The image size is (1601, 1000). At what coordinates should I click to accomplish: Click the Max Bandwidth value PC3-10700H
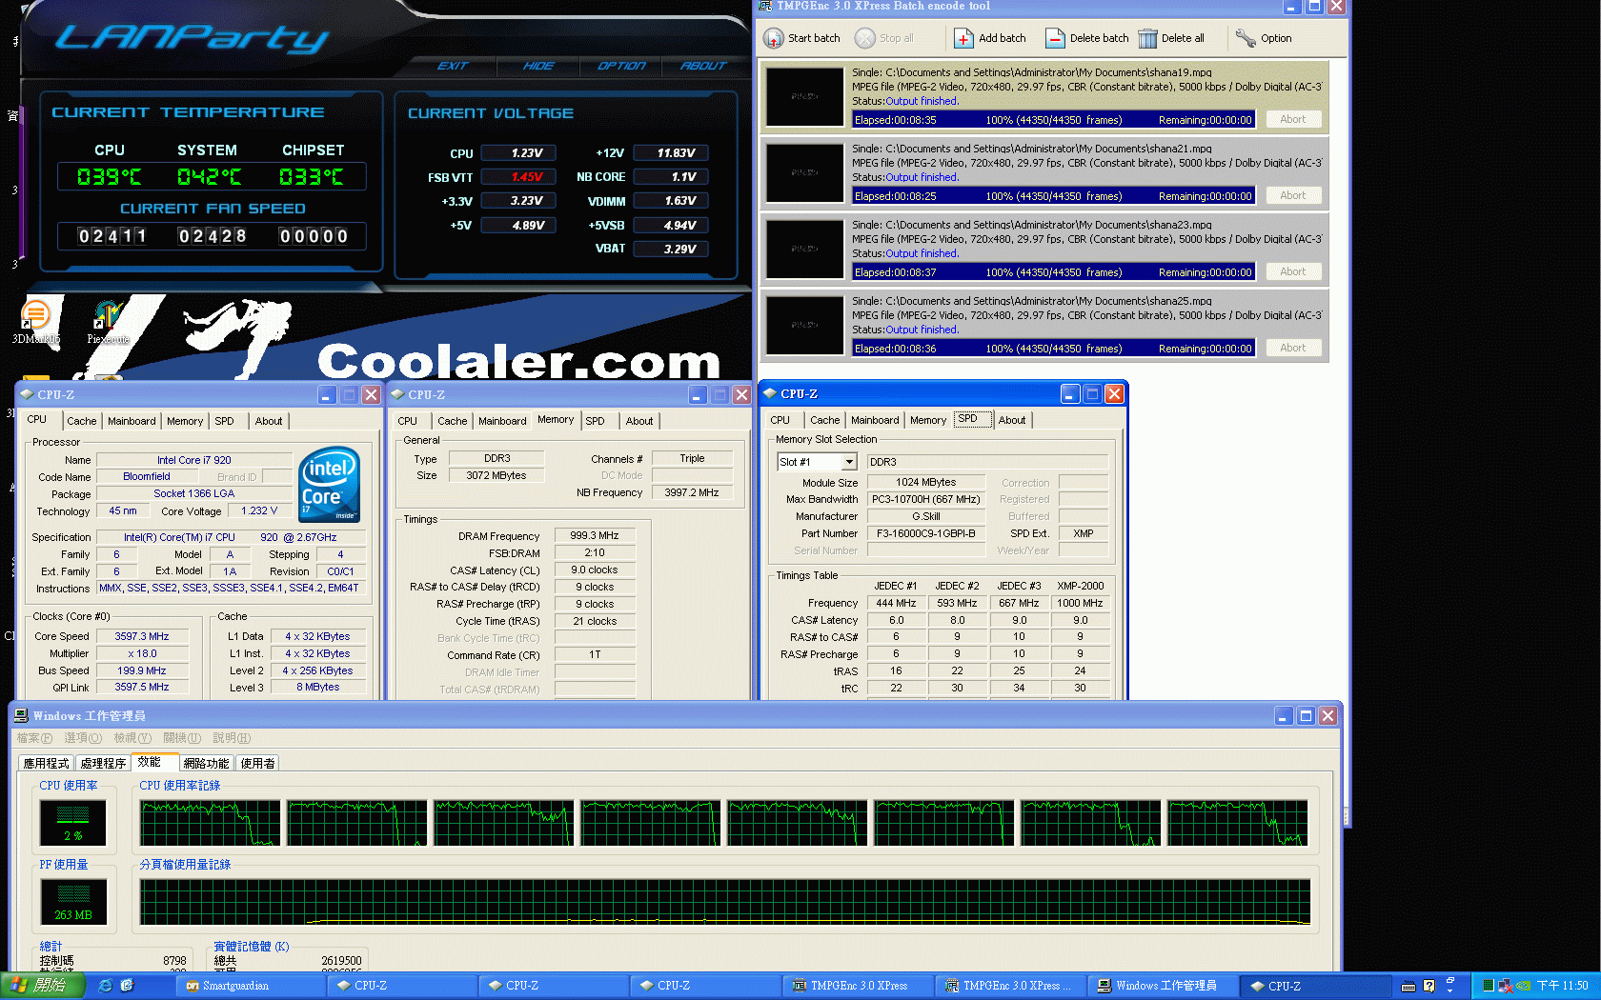926,499
